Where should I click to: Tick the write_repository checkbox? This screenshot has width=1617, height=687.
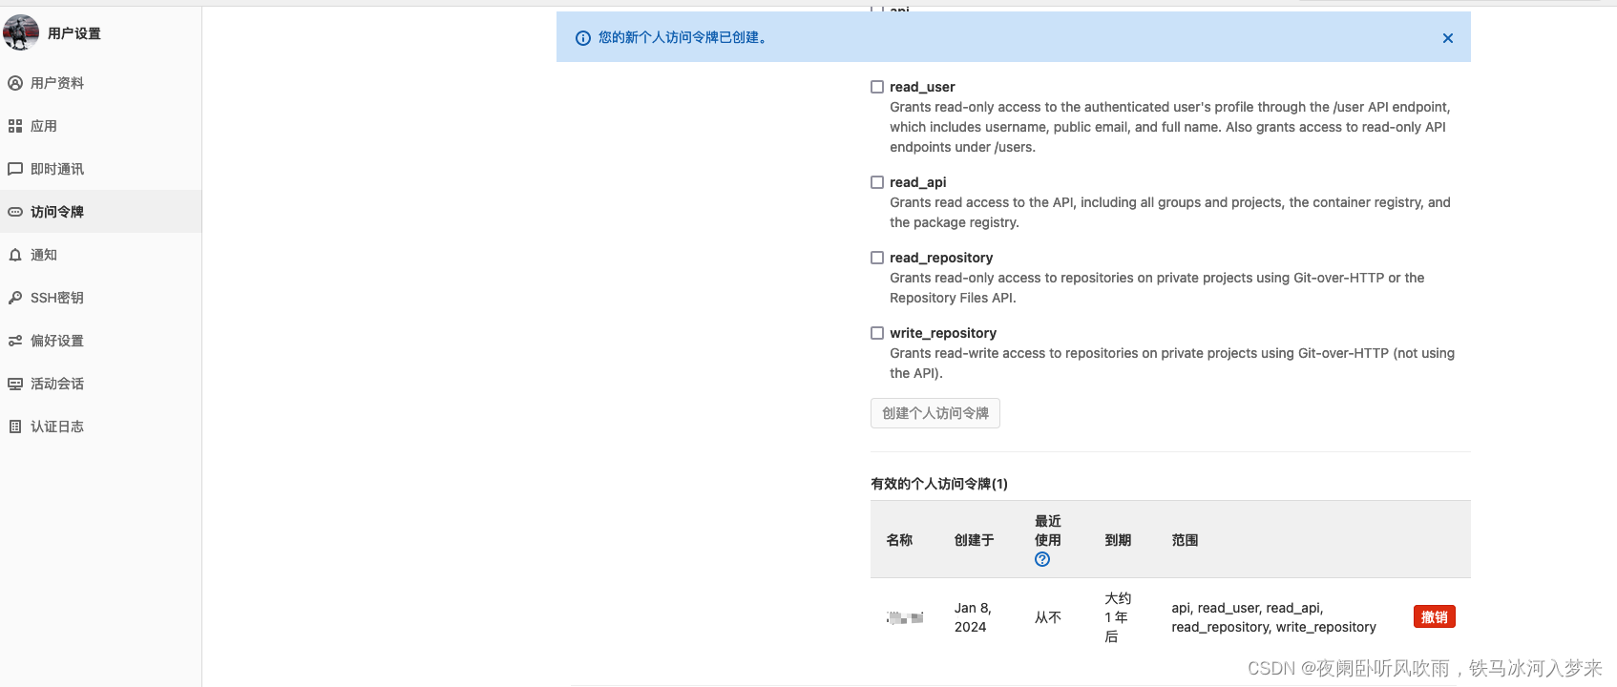click(877, 333)
